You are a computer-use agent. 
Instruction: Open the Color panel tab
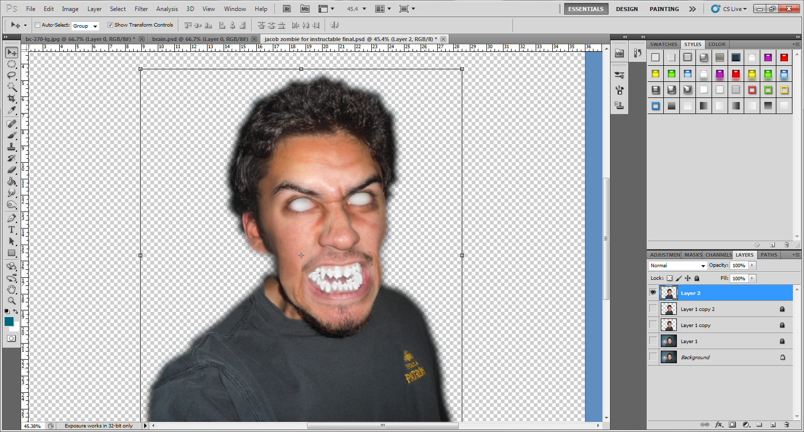click(x=717, y=44)
